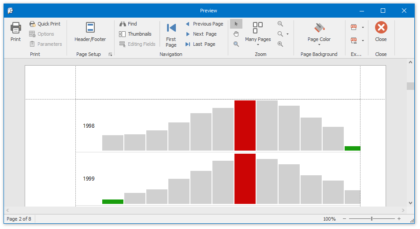Screen dimensions: 420x229
Task: Click the zoom slider in status bar
Action: pyautogui.click(x=372, y=219)
